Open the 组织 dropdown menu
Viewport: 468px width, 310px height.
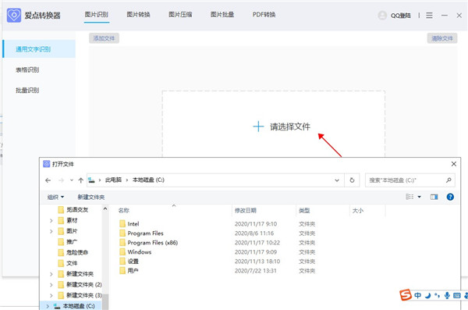point(55,197)
